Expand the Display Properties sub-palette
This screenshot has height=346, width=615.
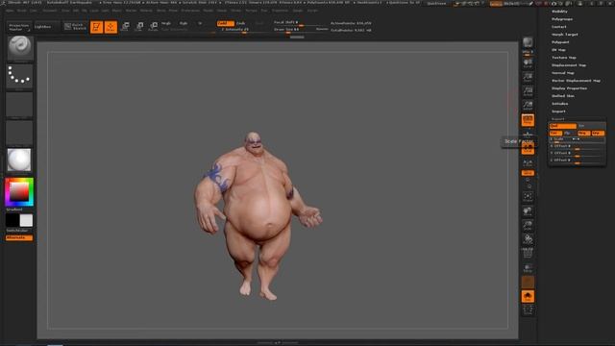(569, 88)
